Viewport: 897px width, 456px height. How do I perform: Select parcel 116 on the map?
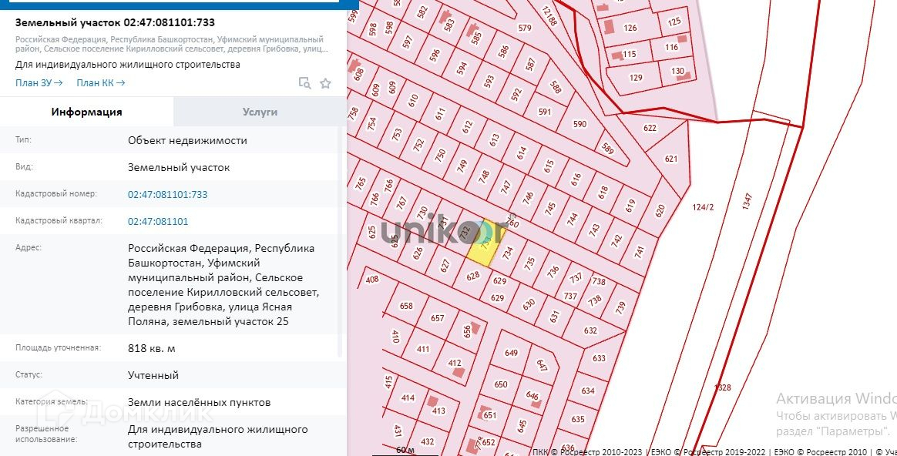click(672, 47)
